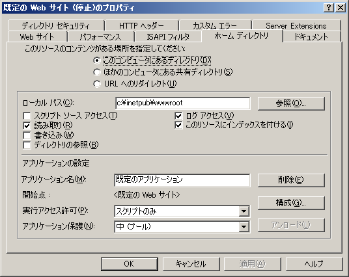Click the ローカル パス input field
The image size is (349, 277).
click(x=182, y=103)
